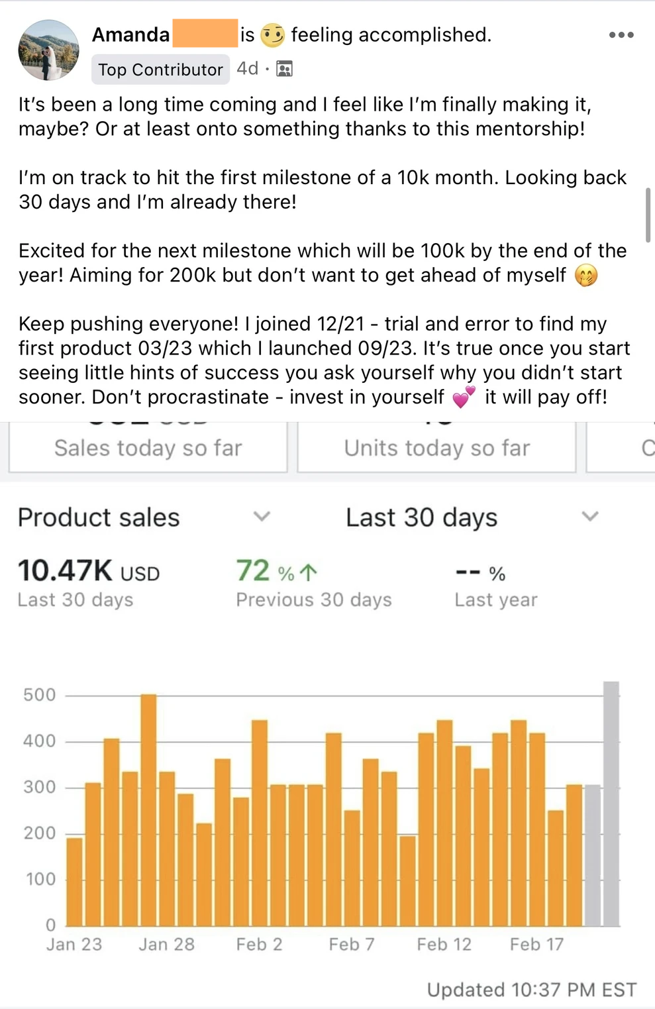The image size is (655, 1009).
Task: Click the Feb 17 axis date label
Action: (x=536, y=944)
